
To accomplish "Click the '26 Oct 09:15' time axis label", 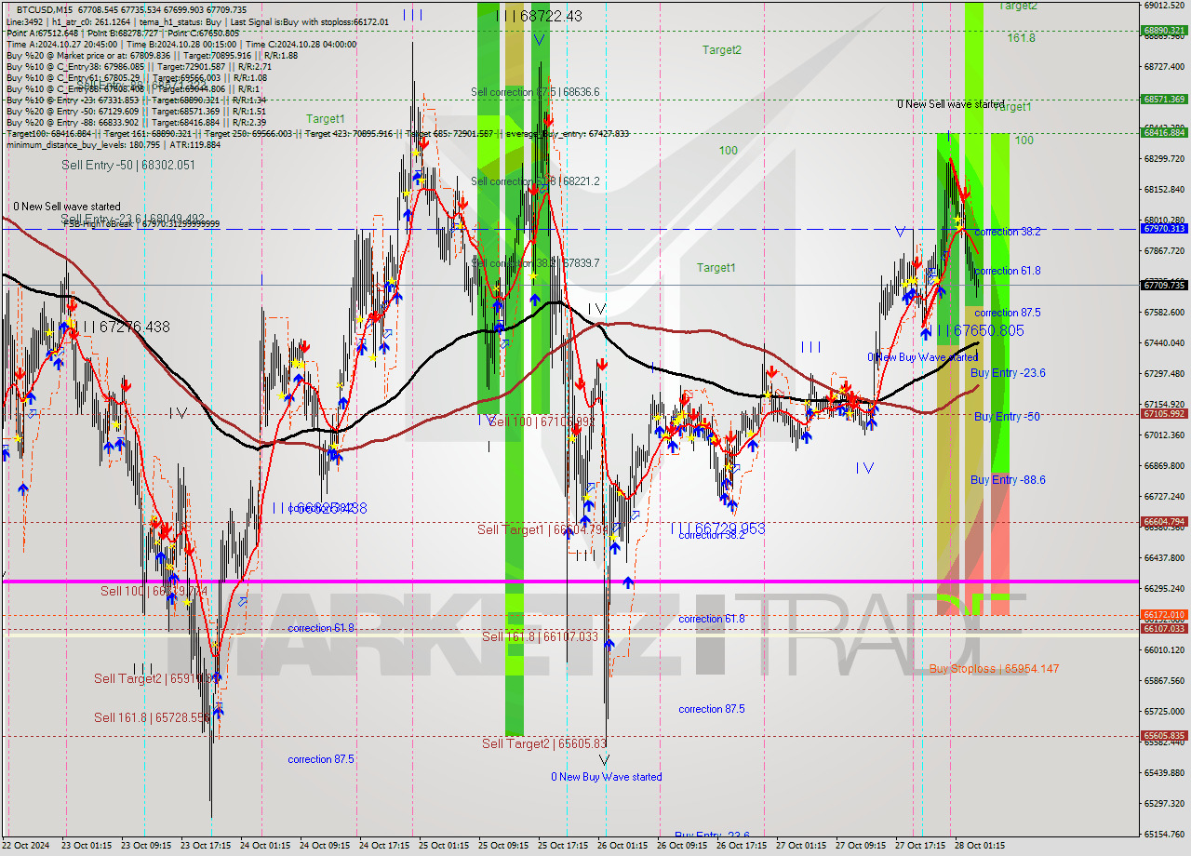I will (683, 846).
